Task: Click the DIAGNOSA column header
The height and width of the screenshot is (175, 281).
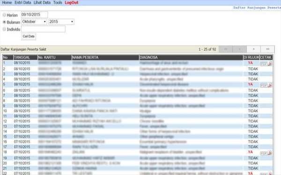Action: [191, 57]
